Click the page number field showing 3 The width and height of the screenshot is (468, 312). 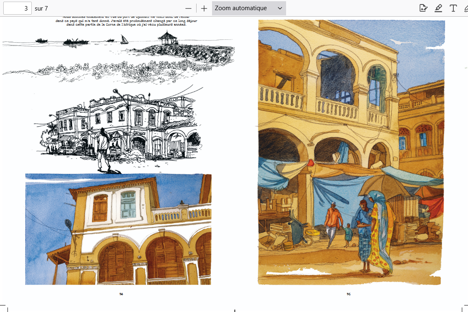pos(17,8)
